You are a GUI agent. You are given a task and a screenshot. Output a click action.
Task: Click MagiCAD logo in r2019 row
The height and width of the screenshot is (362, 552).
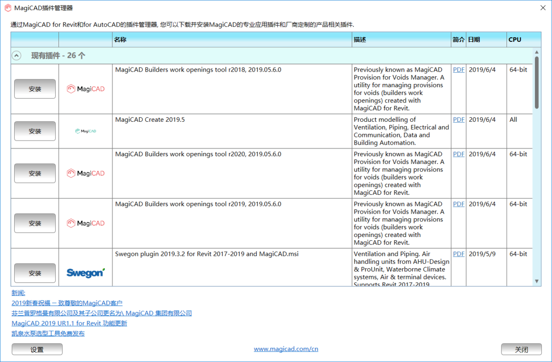pos(86,223)
